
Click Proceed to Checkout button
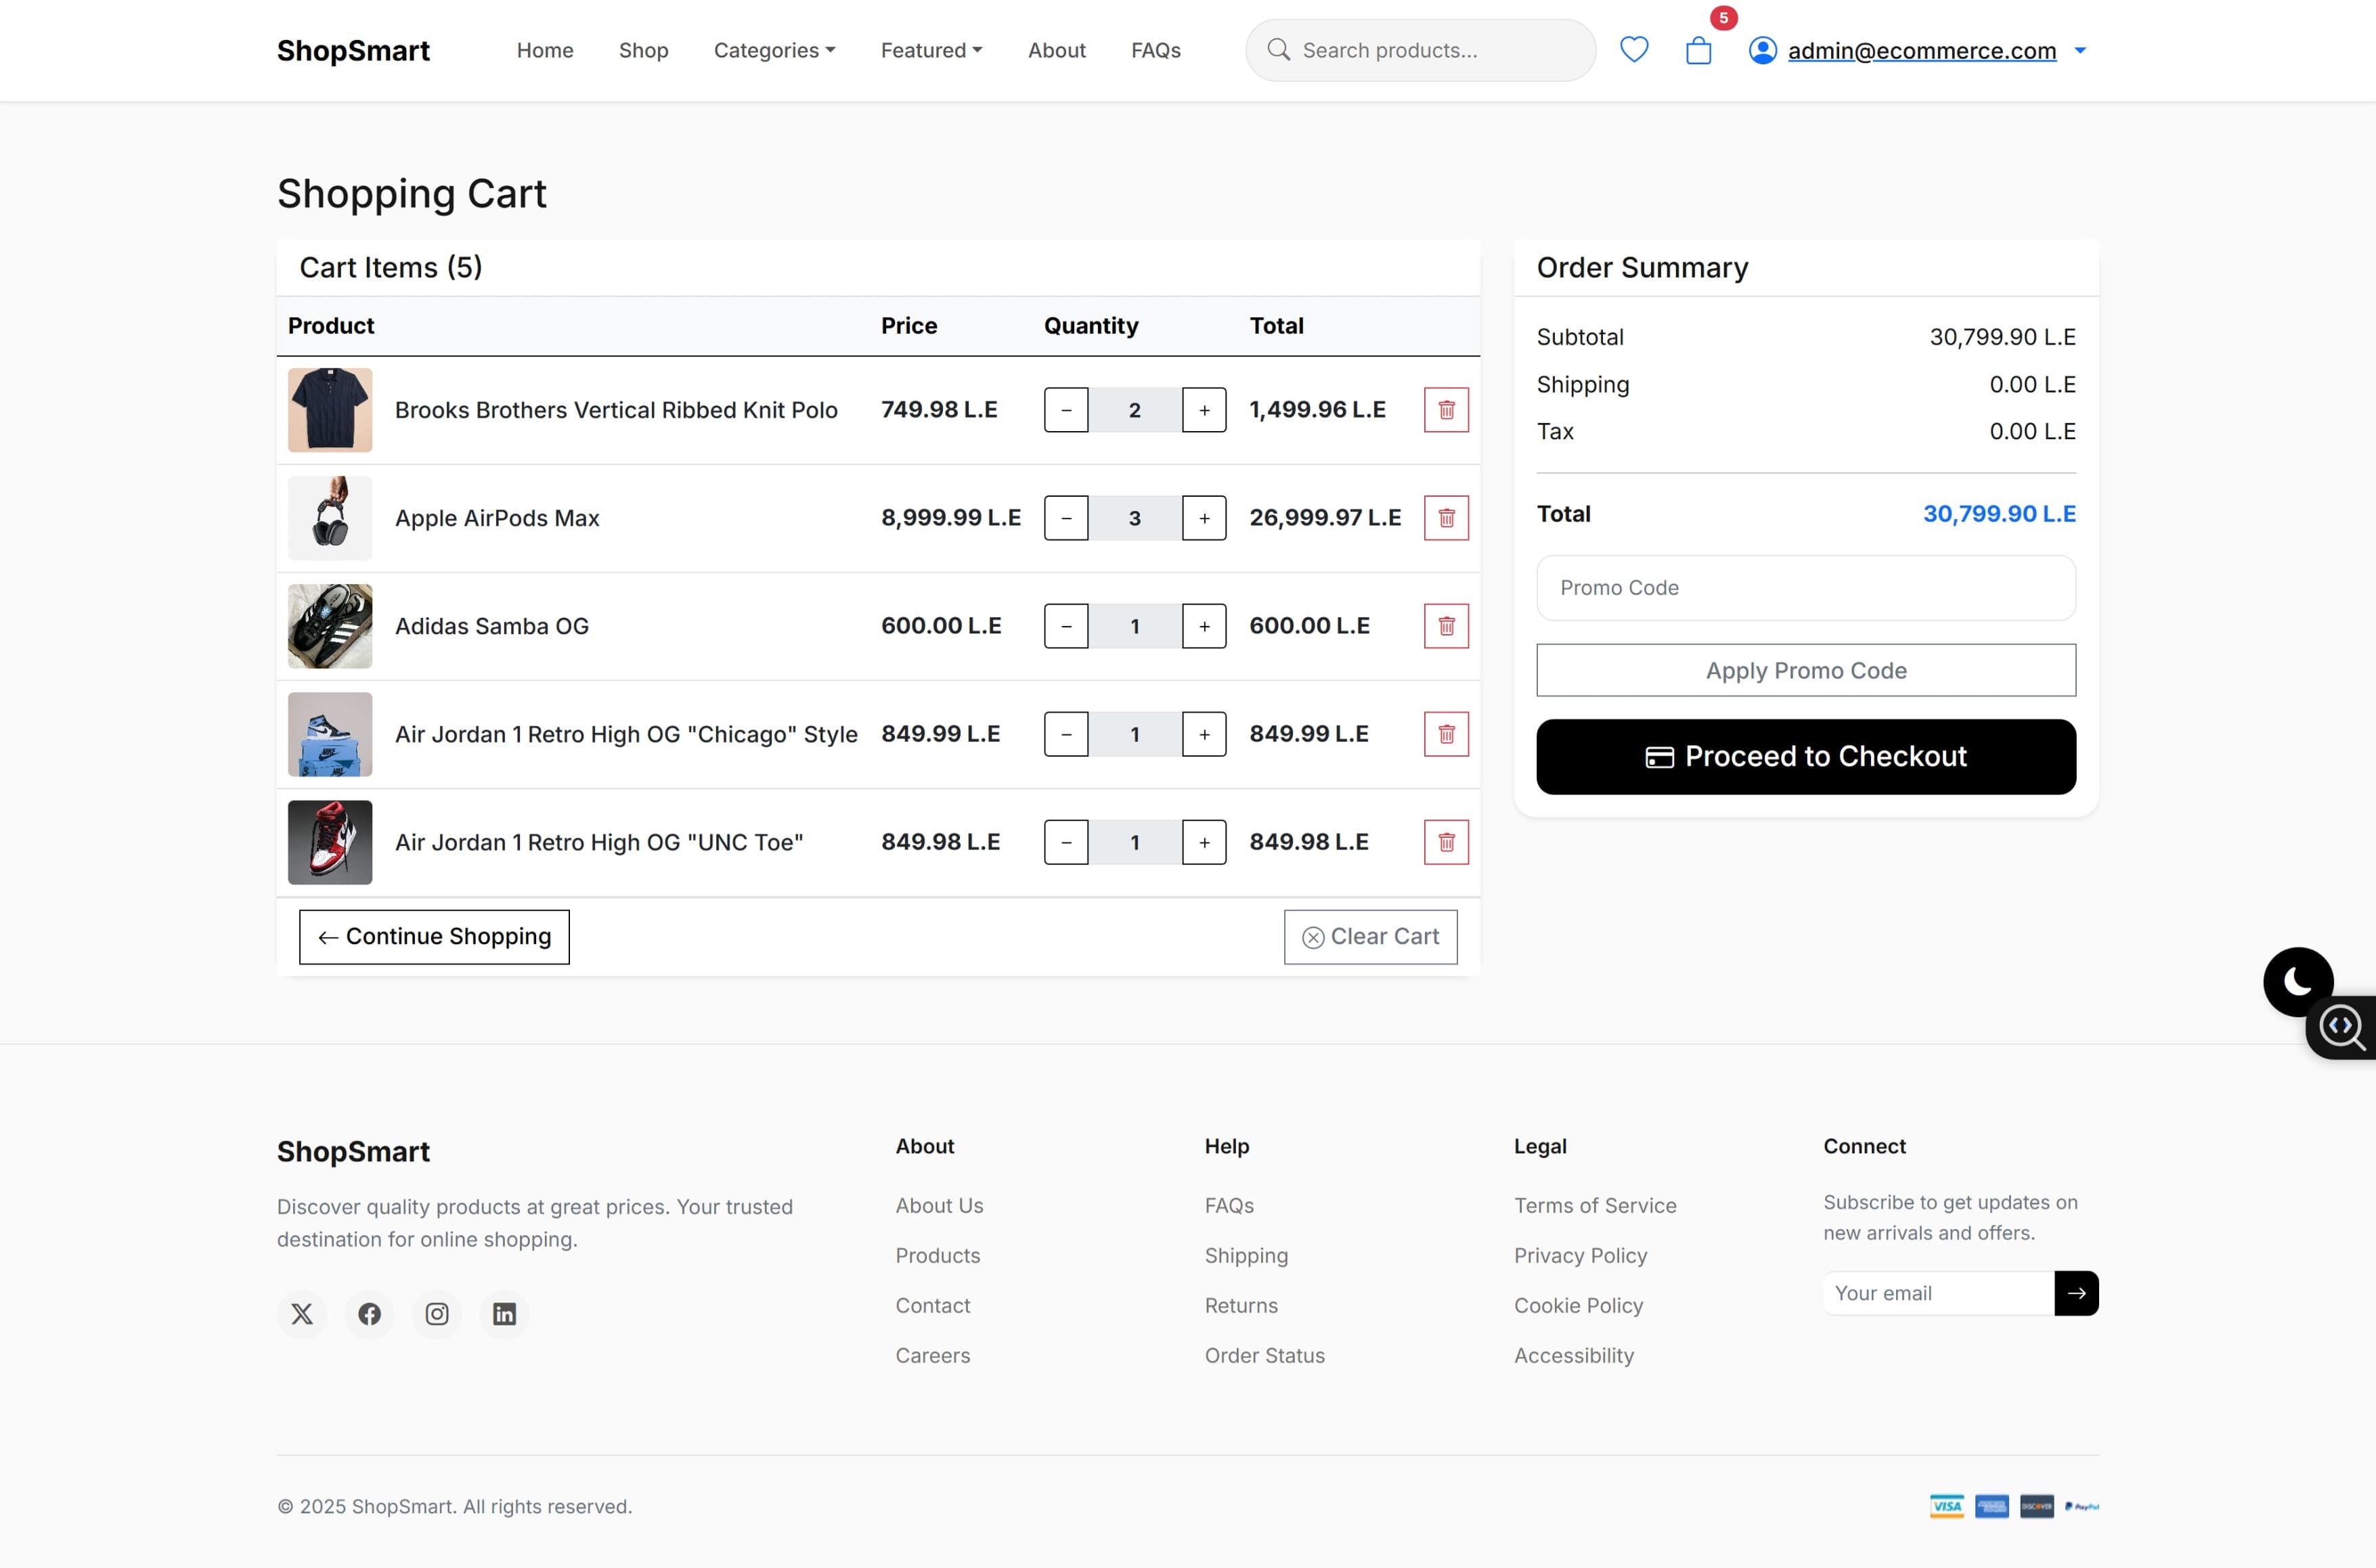pyautogui.click(x=1806, y=757)
